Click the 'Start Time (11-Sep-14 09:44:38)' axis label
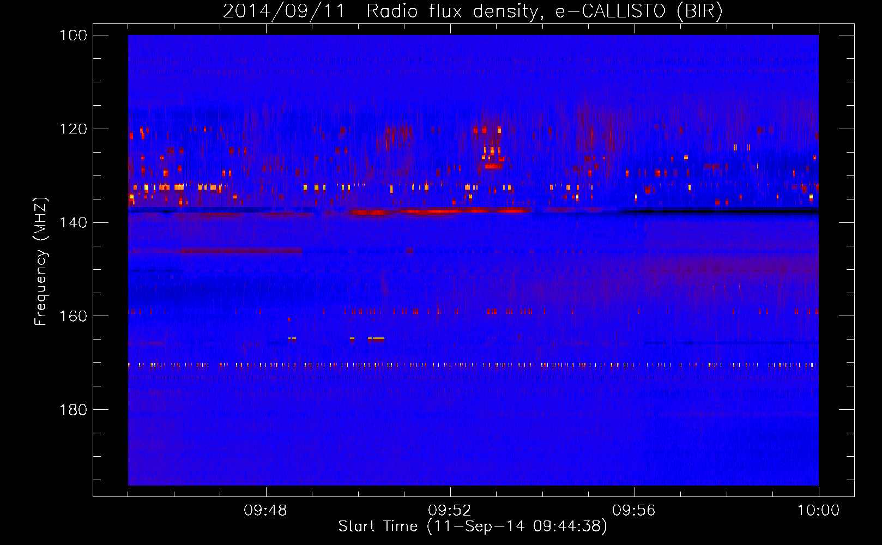Screen dimensions: 882x545 pos(473,526)
